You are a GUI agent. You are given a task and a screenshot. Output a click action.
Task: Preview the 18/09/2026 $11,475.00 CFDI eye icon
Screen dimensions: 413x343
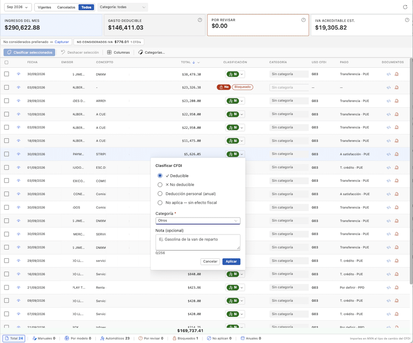[x=18, y=141]
